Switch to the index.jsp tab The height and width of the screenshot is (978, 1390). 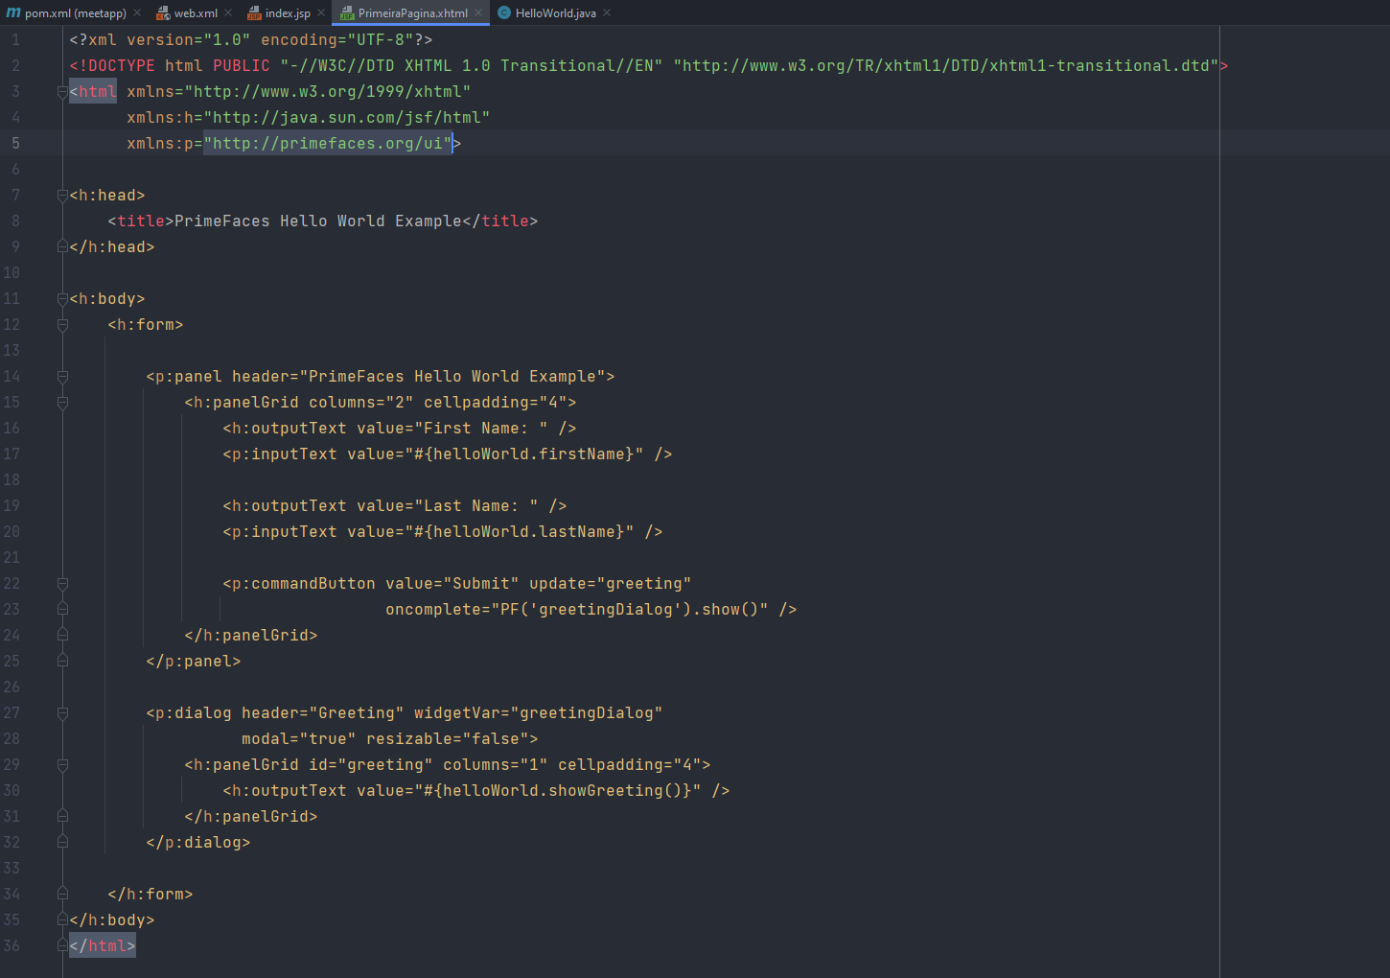pos(288,13)
